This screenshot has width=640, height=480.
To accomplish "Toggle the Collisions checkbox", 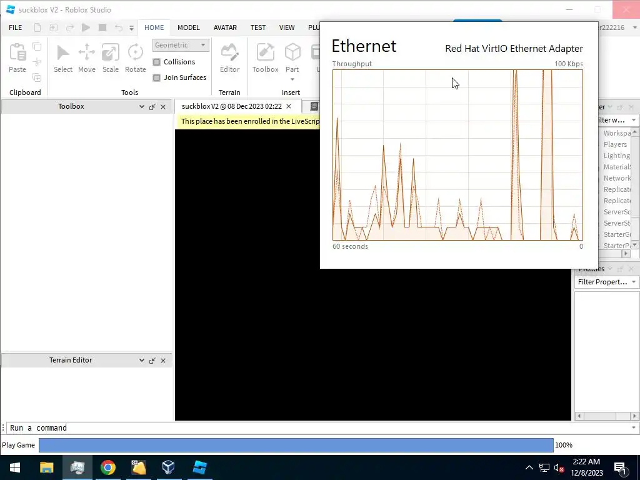I will [157, 62].
